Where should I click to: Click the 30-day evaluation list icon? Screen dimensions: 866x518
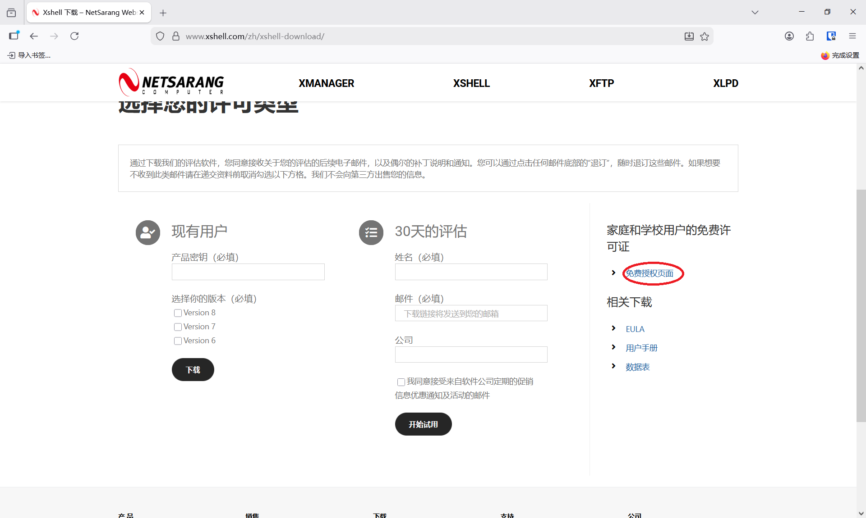(x=371, y=232)
